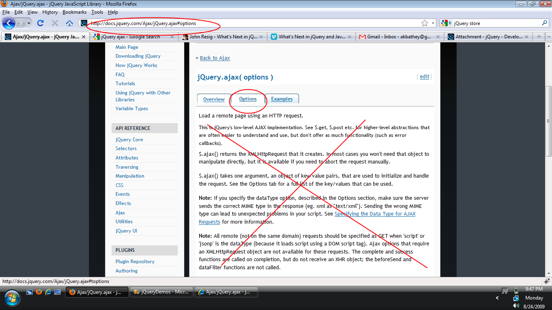The image size is (552, 310).
Task: Close the jQuery ajax Google Search tab
Action: [172, 37]
